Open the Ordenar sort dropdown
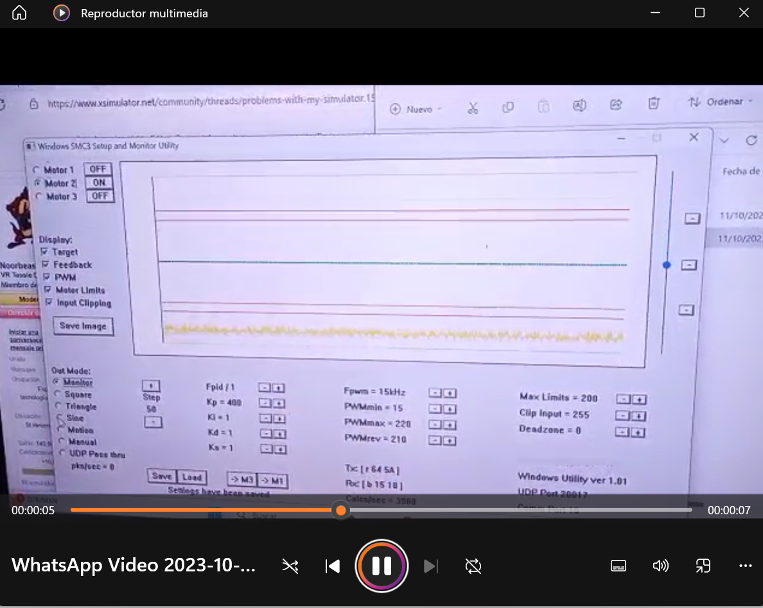Screen dimensions: 763x608 (720, 101)
